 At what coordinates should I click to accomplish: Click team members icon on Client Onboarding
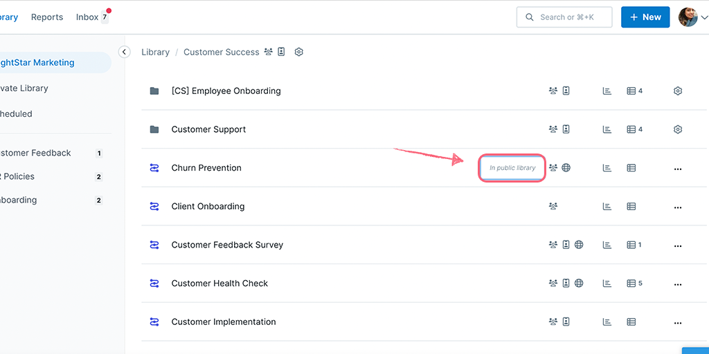point(553,206)
